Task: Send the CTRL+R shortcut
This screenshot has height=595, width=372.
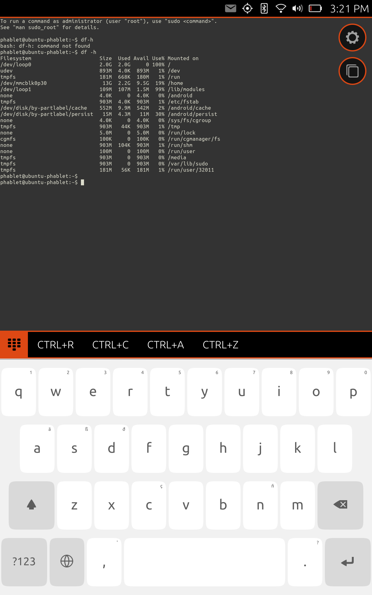Action: [x=55, y=345]
